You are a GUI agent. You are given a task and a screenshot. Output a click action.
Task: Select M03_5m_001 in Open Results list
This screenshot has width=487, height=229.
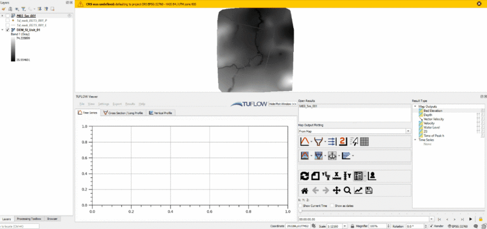tap(354, 106)
